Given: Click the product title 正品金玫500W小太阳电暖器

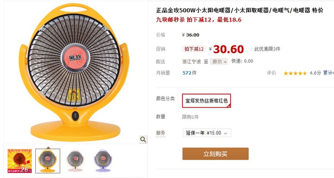Looking at the screenshot, I should [193, 10].
